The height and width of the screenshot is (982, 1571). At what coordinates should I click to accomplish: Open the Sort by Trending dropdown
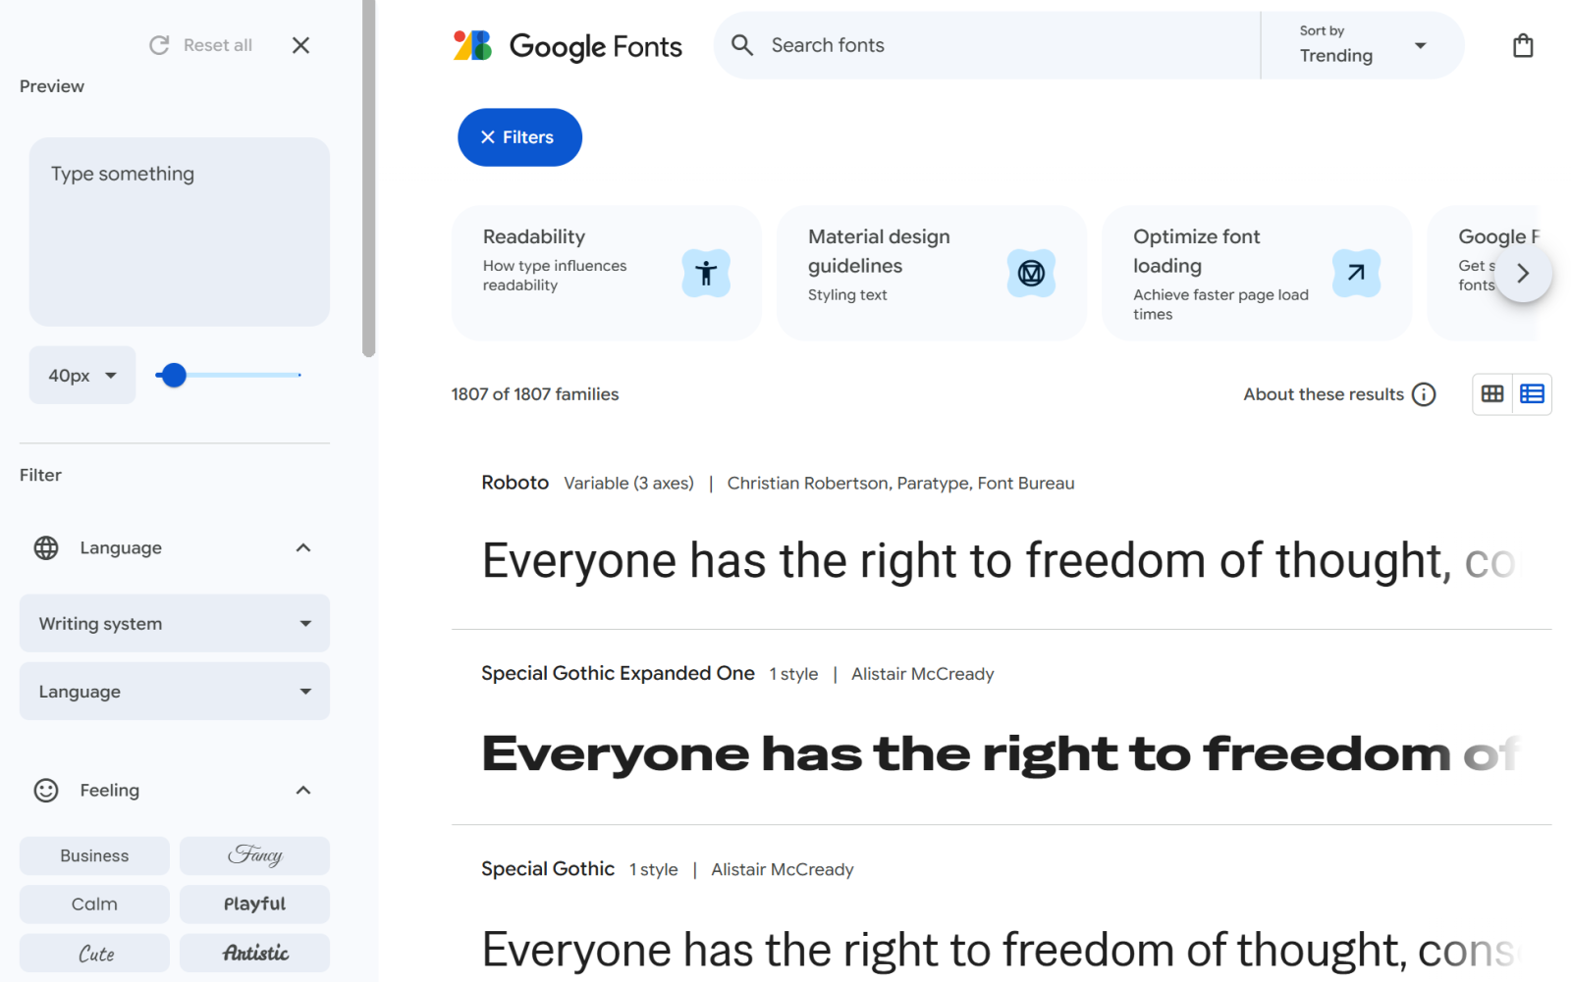point(1362,45)
